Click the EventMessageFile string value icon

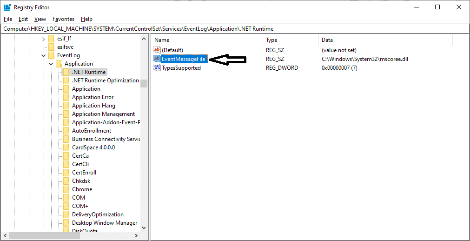click(x=157, y=59)
